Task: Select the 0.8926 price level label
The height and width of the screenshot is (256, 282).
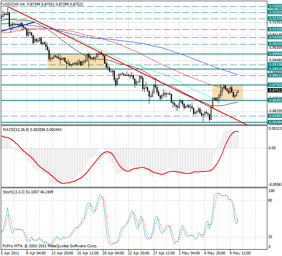Action: pyautogui.click(x=275, y=69)
